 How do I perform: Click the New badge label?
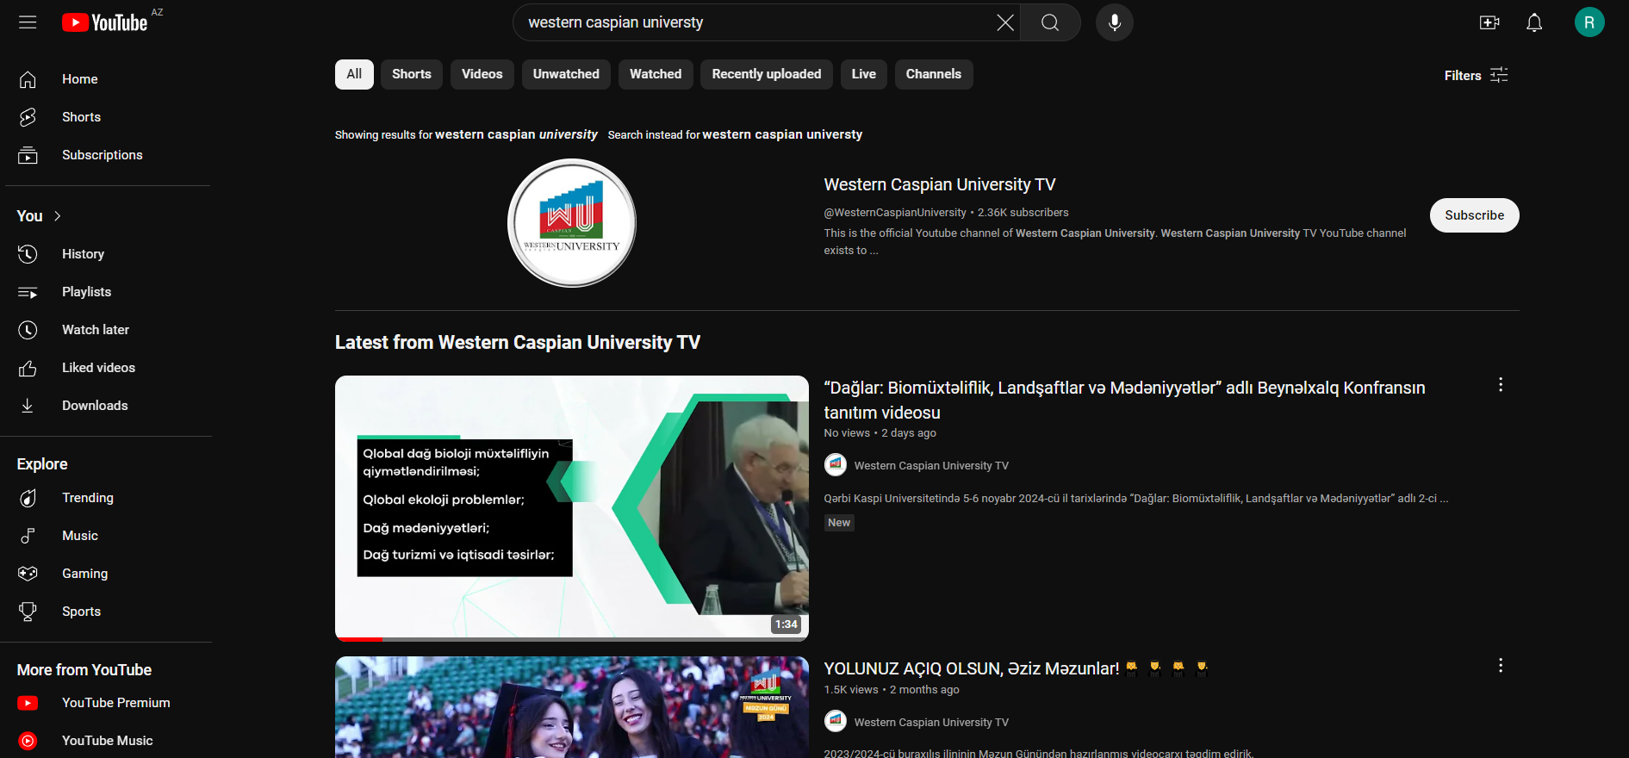[839, 523]
